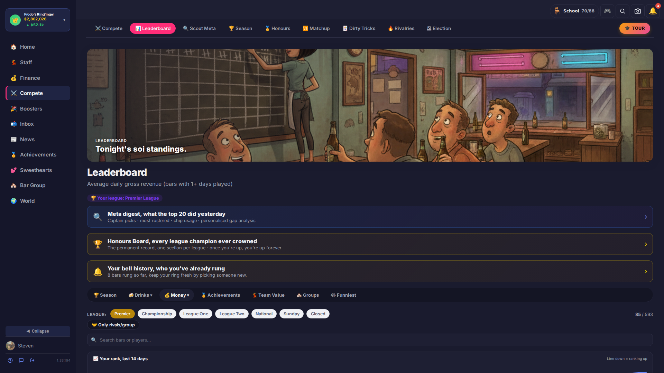Expand the Money category dropdown

177,295
